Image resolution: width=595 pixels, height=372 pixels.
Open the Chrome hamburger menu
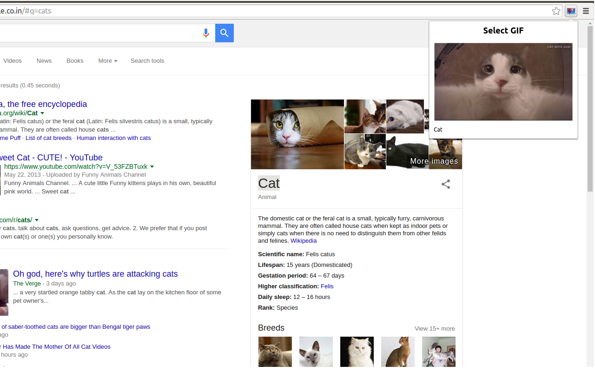pos(586,11)
